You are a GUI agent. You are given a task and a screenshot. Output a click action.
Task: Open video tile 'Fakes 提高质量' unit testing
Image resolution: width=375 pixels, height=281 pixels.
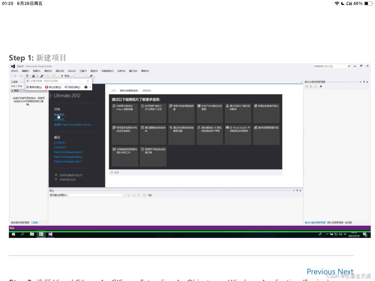coord(125,113)
